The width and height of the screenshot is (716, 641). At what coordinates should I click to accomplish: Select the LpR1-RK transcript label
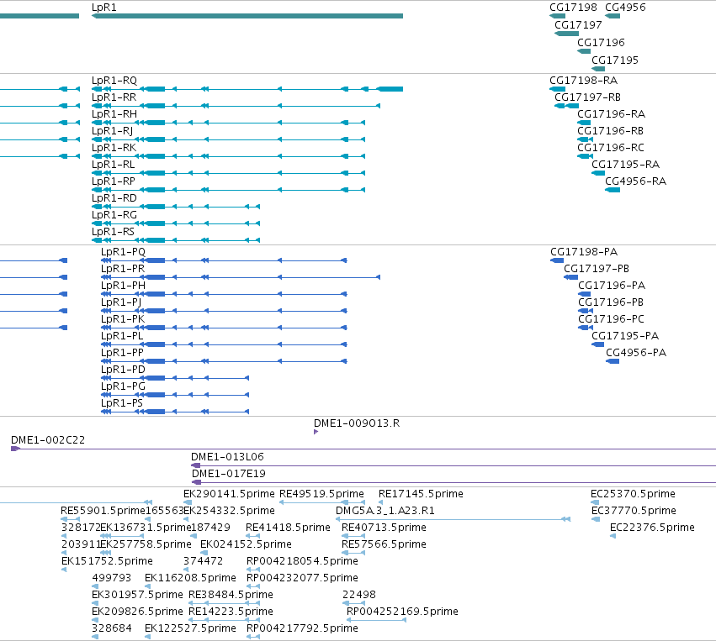pos(114,148)
